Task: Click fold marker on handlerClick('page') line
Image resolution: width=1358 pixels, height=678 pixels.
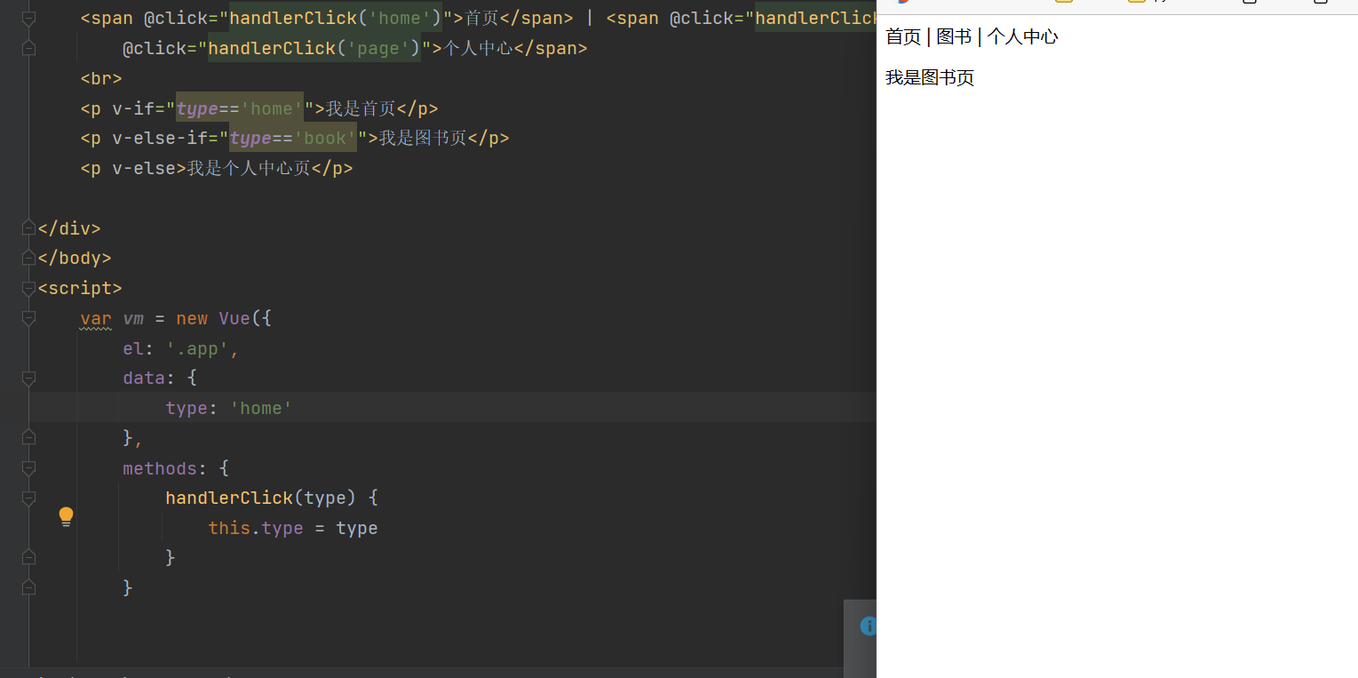Action: pyautogui.click(x=28, y=48)
